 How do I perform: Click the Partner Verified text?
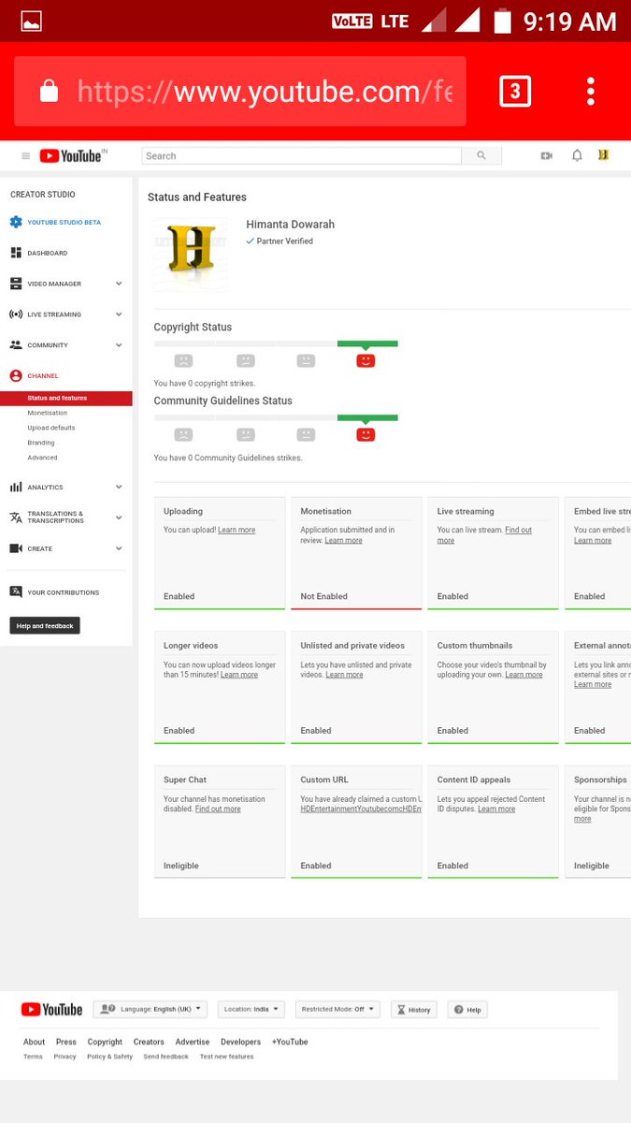[285, 241]
